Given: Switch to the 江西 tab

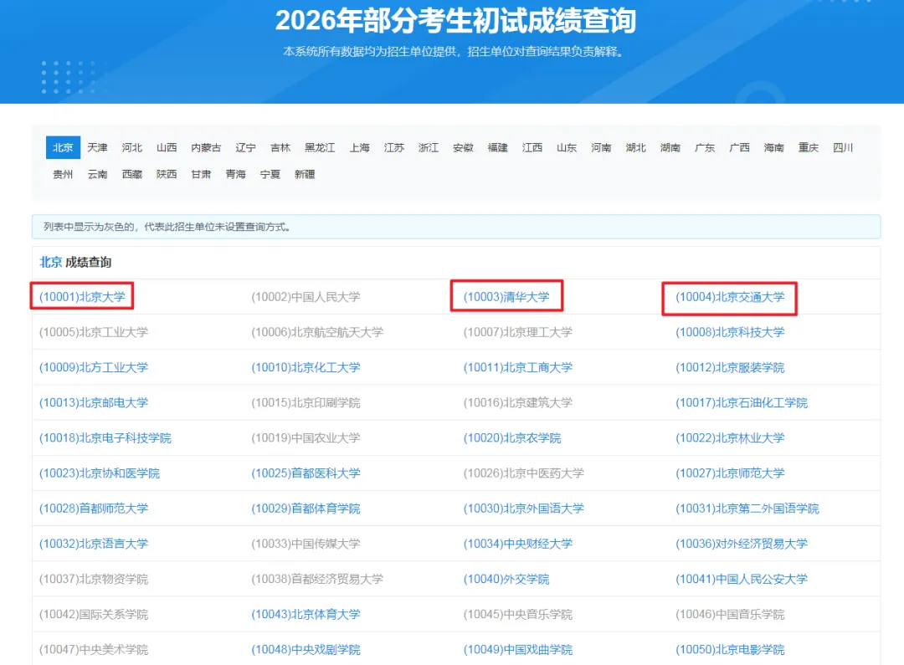Looking at the screenshot, I should [x=532, y=147].
